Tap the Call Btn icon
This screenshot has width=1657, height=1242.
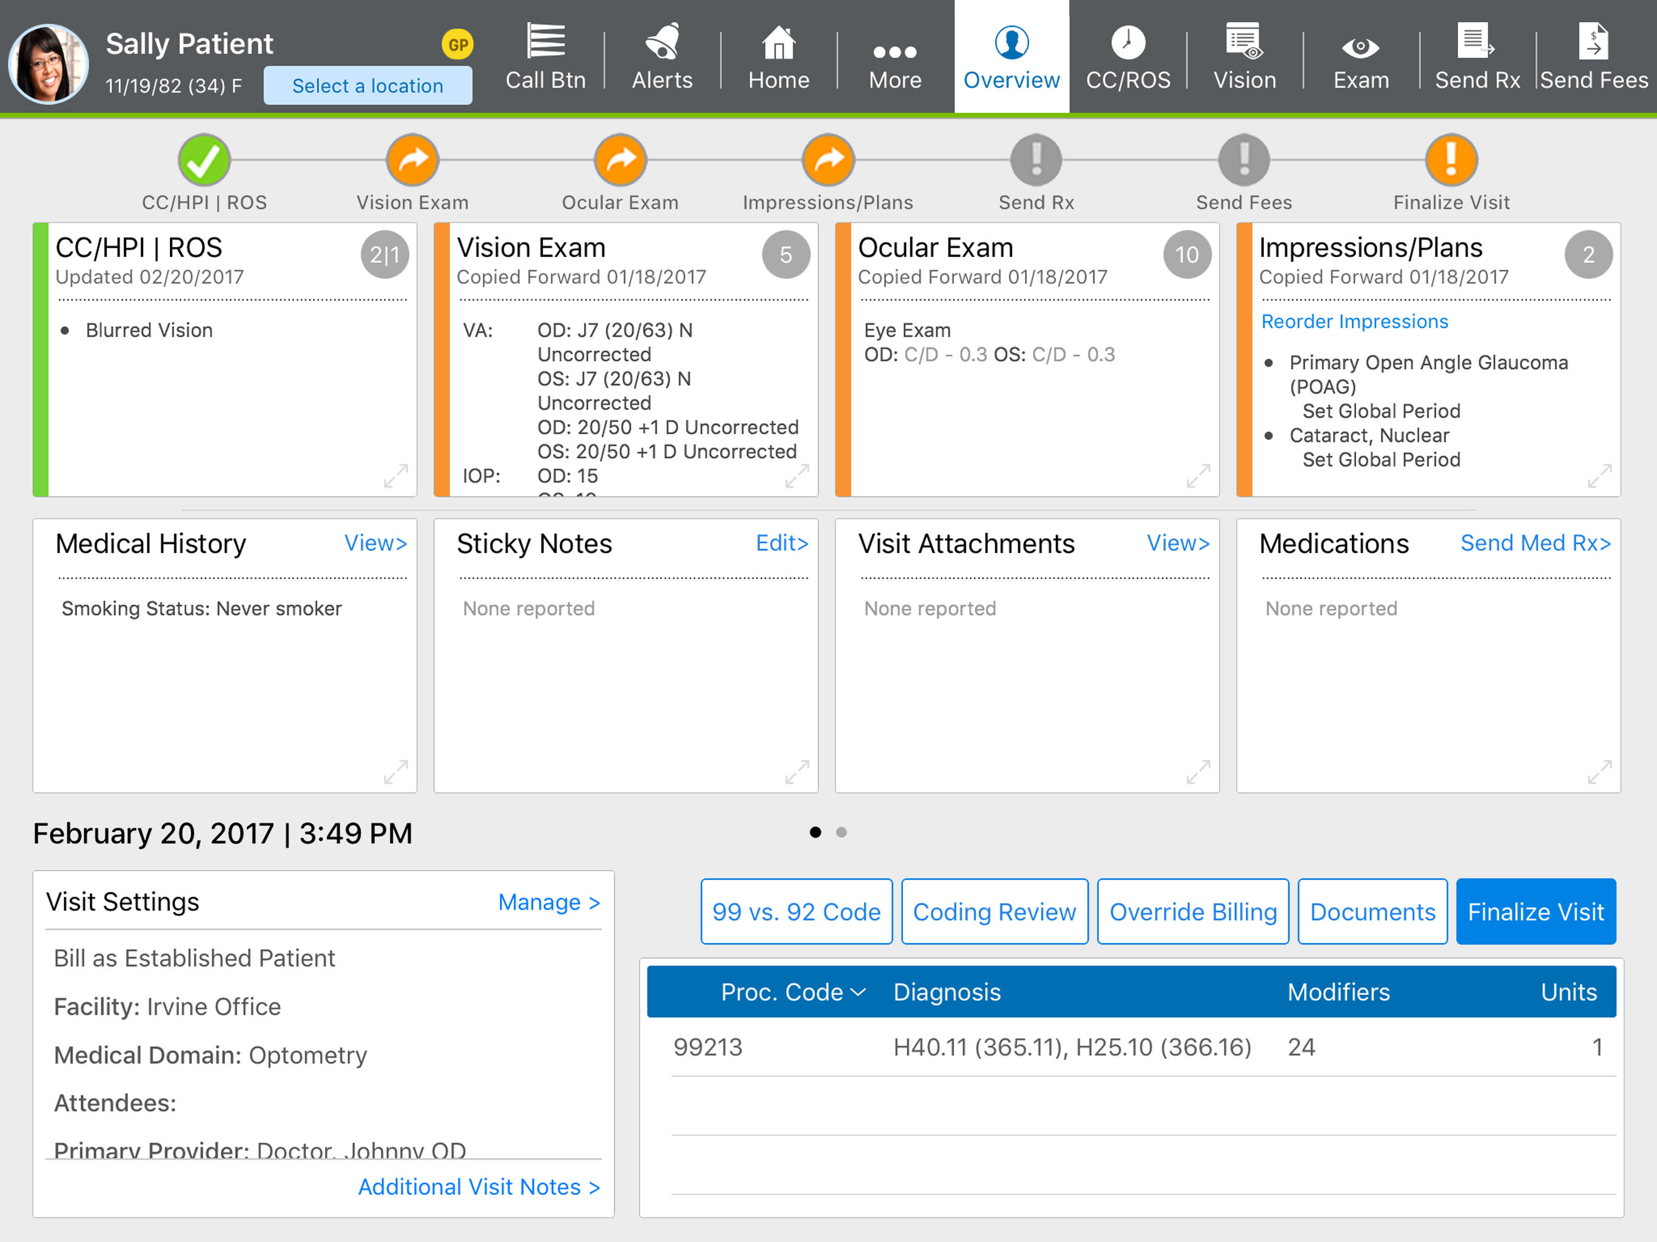click(546, 42)
